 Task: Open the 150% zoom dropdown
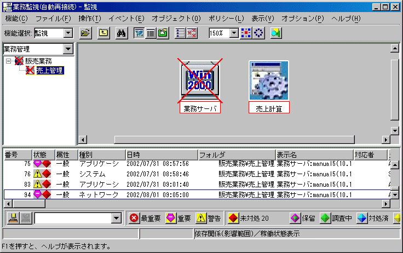click(234, 33)
